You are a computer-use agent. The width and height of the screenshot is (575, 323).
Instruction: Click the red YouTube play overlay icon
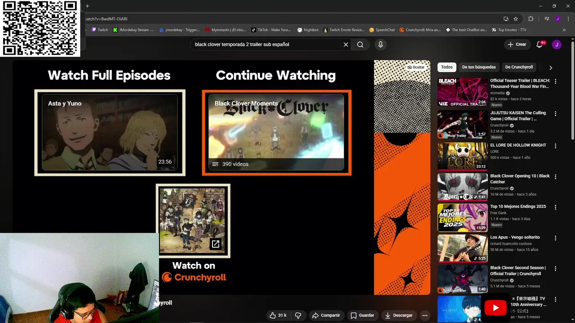click(x=495, y=308)
